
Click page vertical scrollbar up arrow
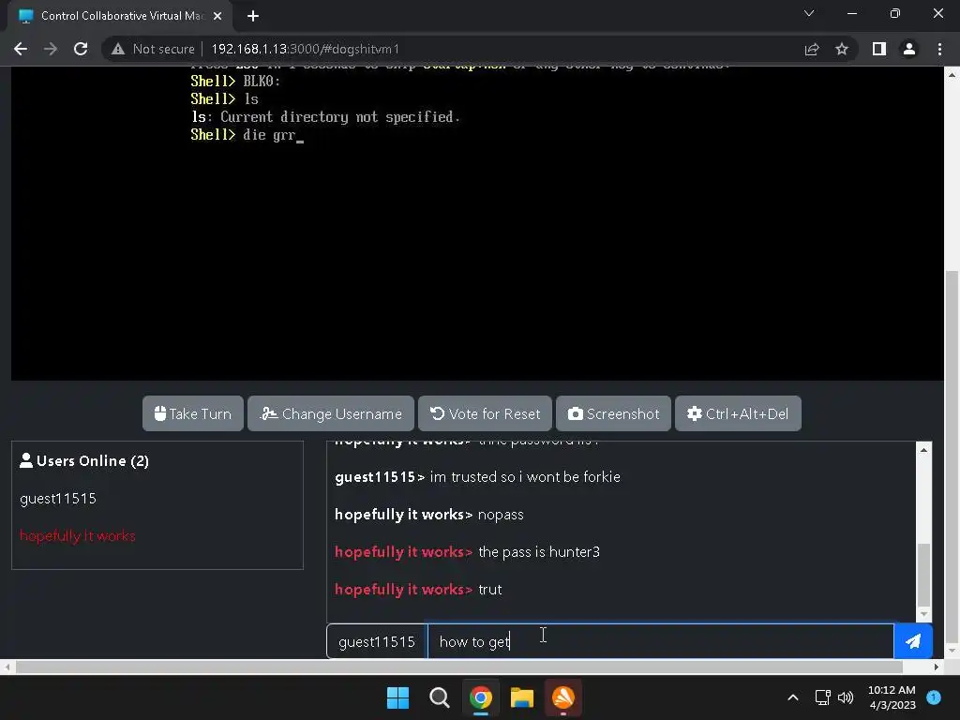[952, 75]
